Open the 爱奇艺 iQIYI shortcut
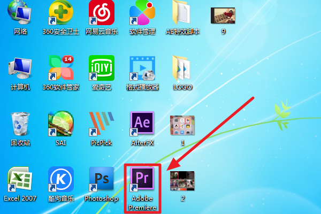321x214 pixels. point(102,68)
